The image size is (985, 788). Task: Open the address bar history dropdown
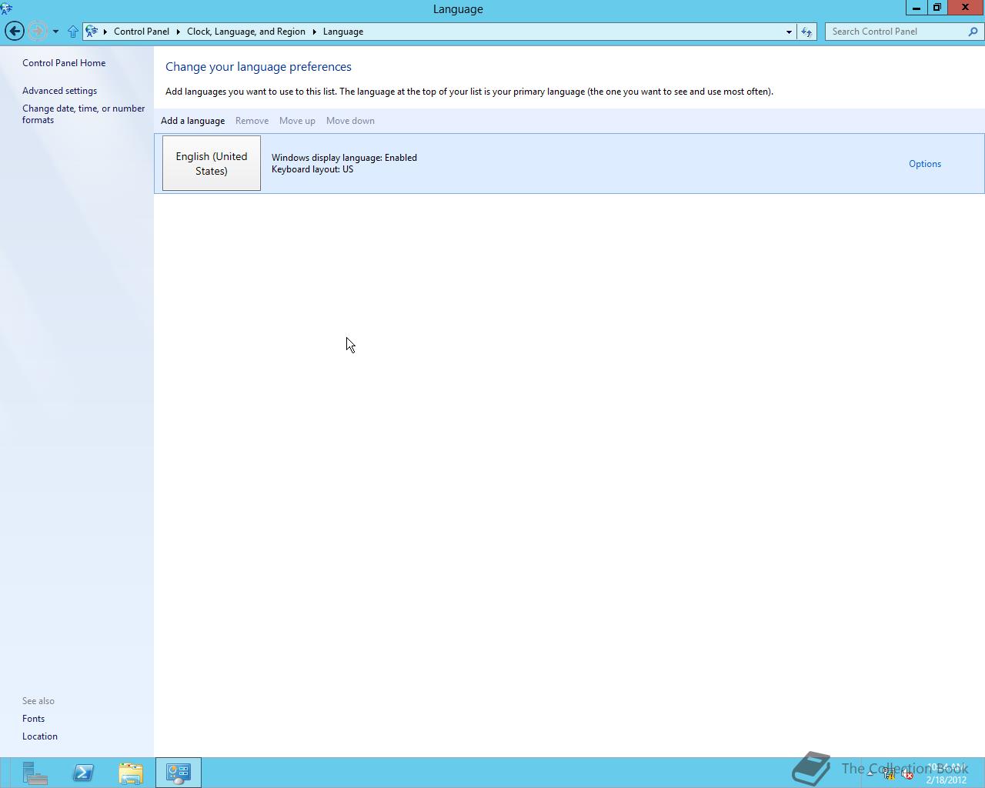click(x=789, y=32)
